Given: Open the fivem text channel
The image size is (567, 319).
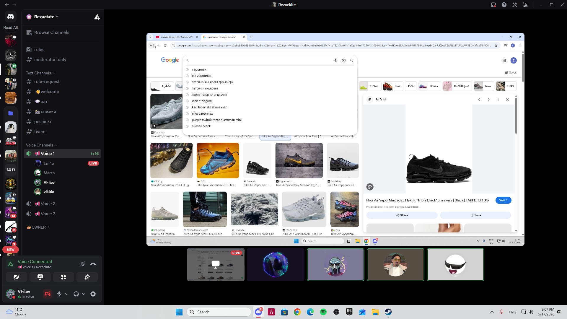Looking at the screenshot, I should pos(62,132).
